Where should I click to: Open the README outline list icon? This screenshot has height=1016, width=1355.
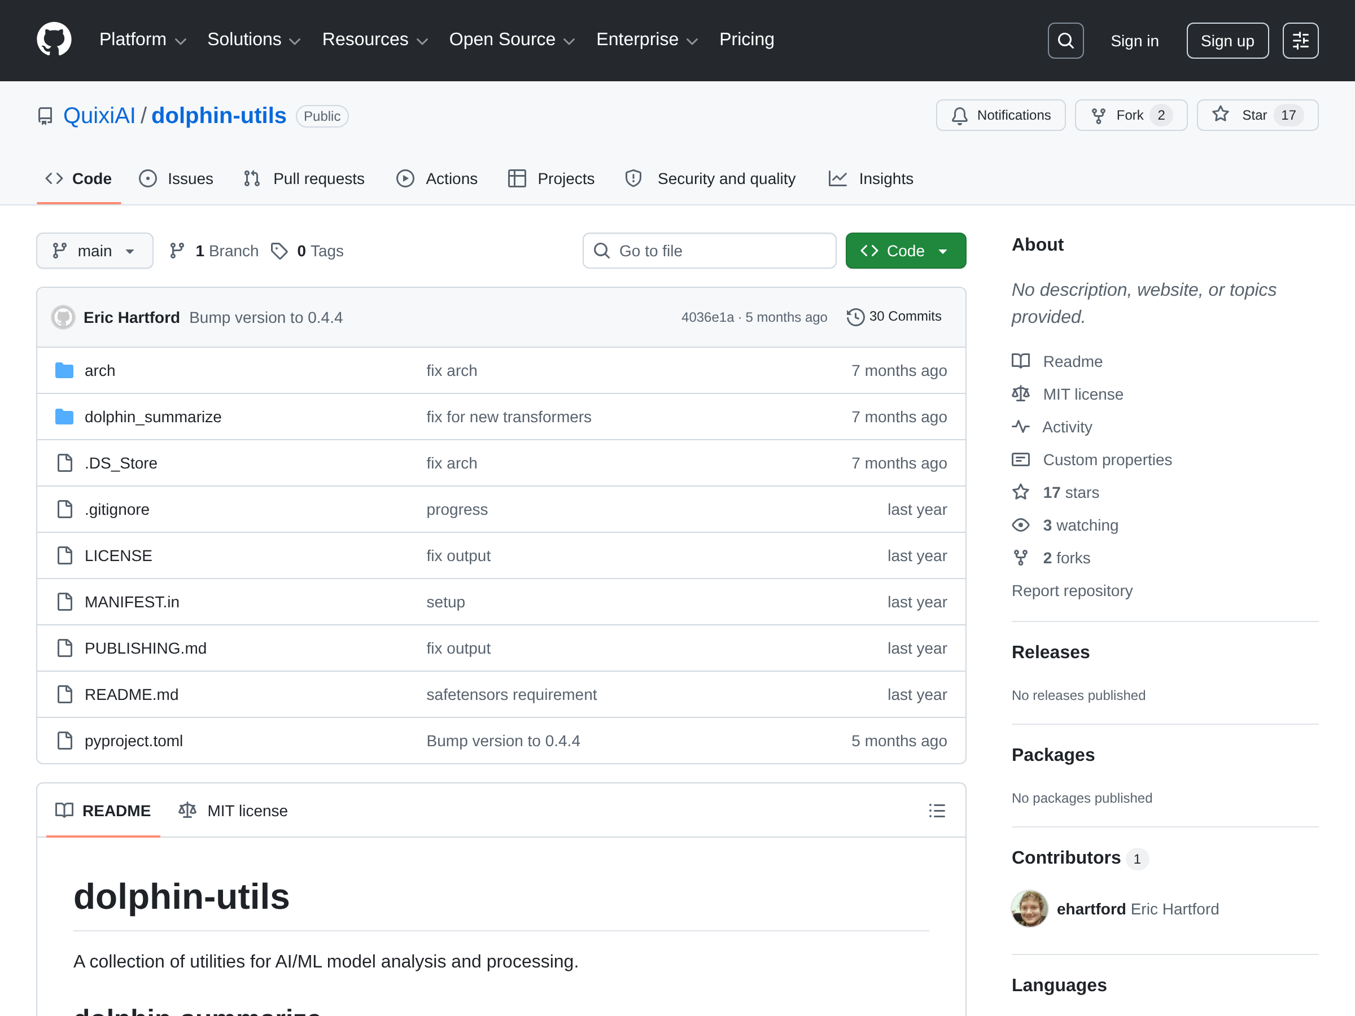coord(937,811)
